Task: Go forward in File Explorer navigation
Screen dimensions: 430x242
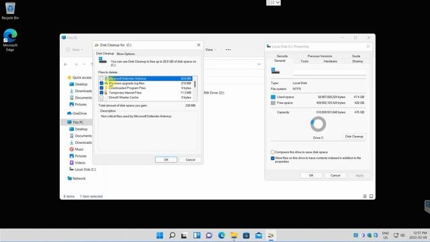Action: click(x=76, y=65)
